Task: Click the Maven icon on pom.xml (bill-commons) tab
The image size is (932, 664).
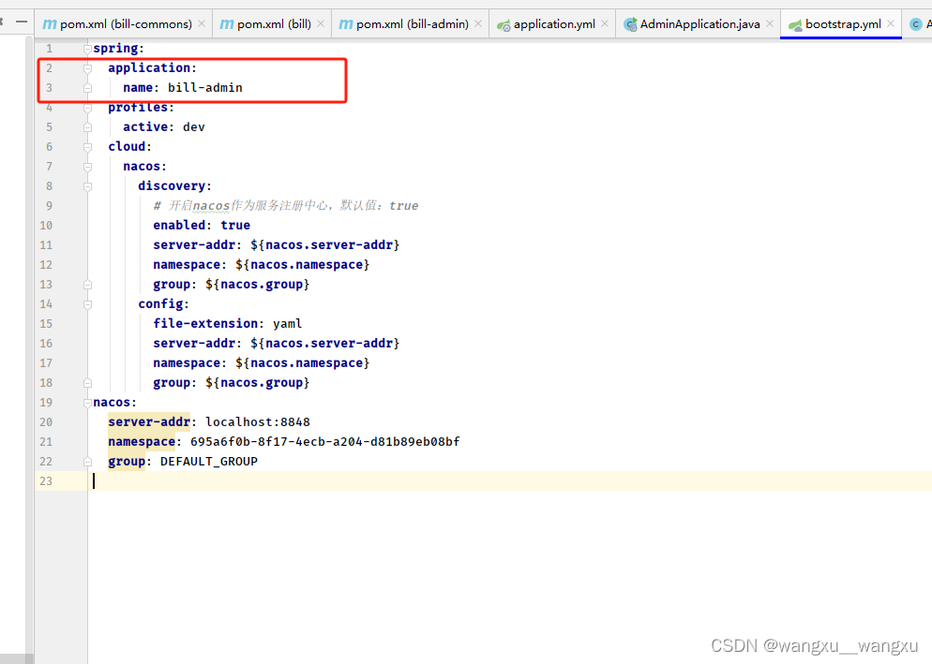Action: 50,24
